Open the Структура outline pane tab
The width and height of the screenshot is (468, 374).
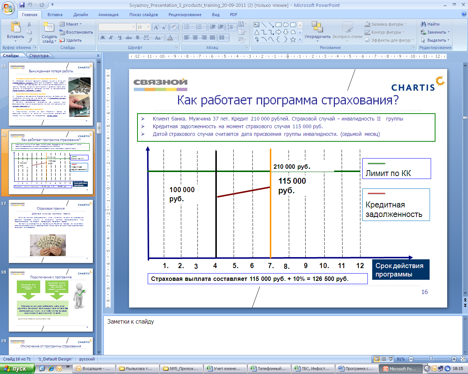click(39, 56)
